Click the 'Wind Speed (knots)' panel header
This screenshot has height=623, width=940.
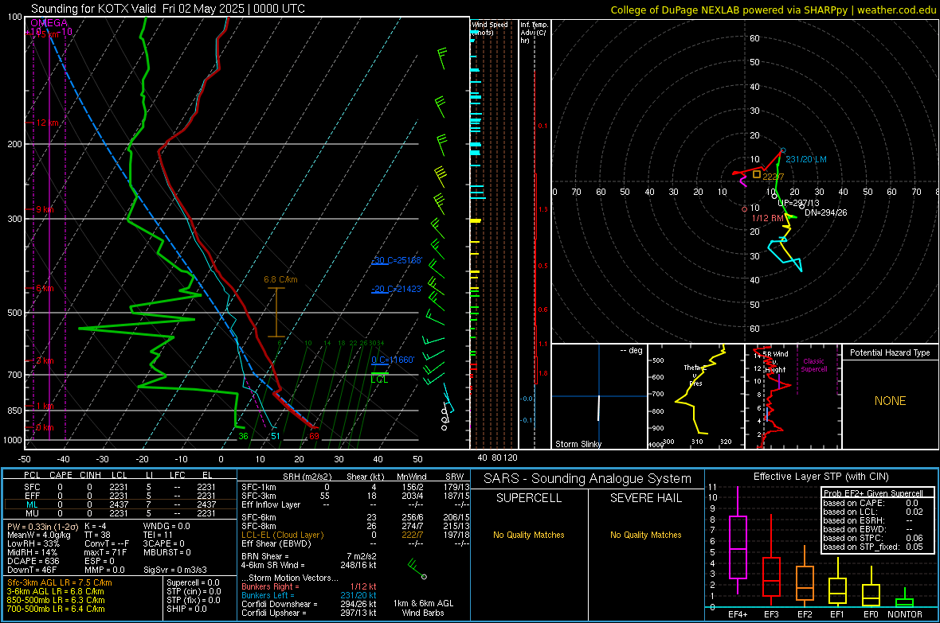489,28
